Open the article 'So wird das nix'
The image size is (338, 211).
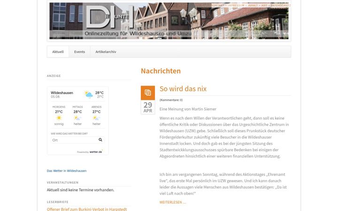pyautogui.click(x=183, y=89)
